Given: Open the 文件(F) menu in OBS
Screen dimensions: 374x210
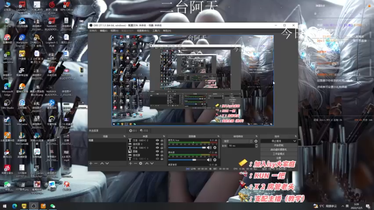Looking at the screenshot, I should pos(93,31).
